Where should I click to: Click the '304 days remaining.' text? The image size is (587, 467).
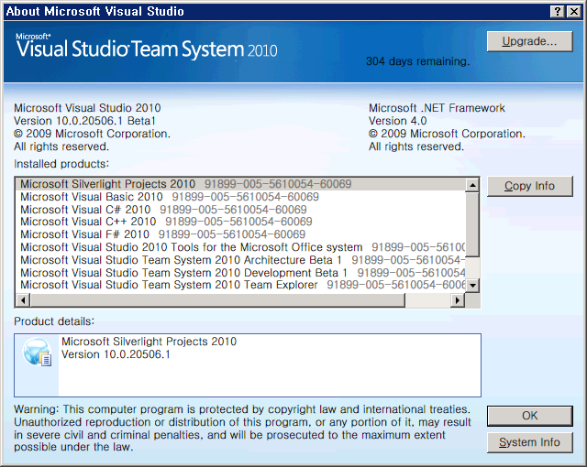click(417, 61)
